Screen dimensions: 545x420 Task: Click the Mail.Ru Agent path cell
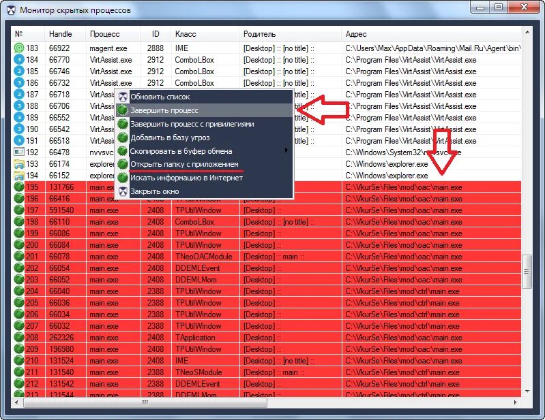coord(432,48)
